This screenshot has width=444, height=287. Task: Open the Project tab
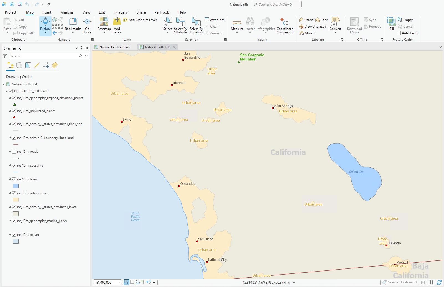(11, 12)
